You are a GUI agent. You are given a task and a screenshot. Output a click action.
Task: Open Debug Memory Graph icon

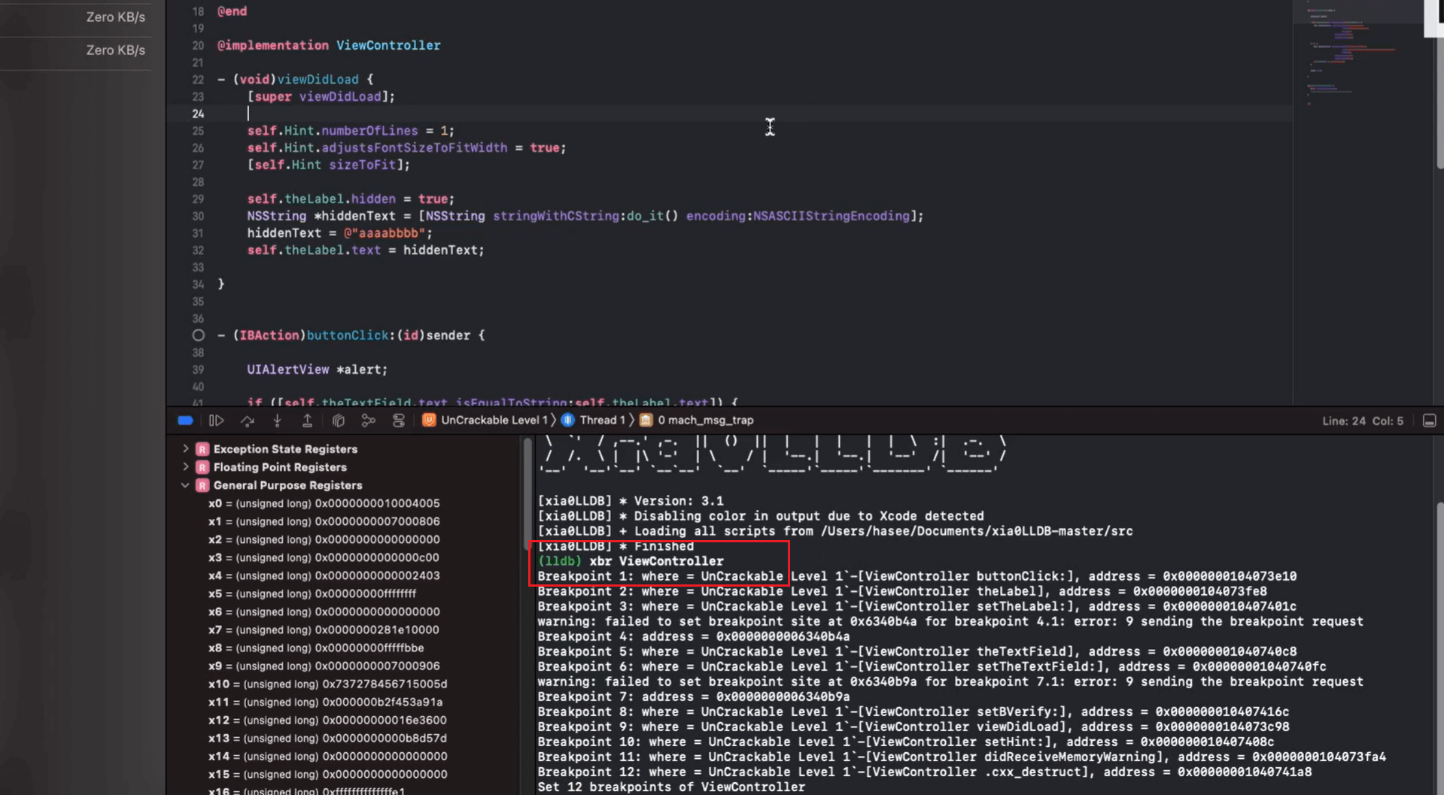click(x=368, y=420)
